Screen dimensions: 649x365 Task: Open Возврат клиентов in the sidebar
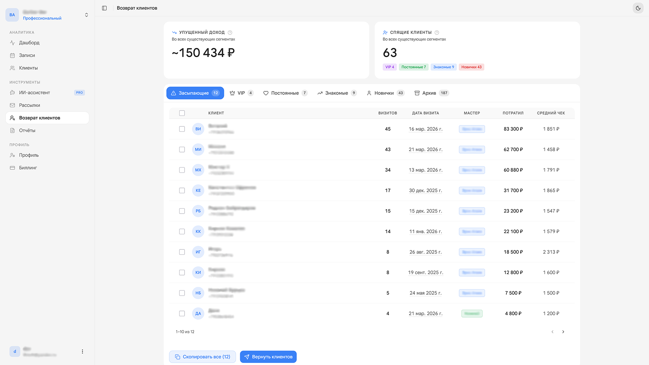pos(47,118)
